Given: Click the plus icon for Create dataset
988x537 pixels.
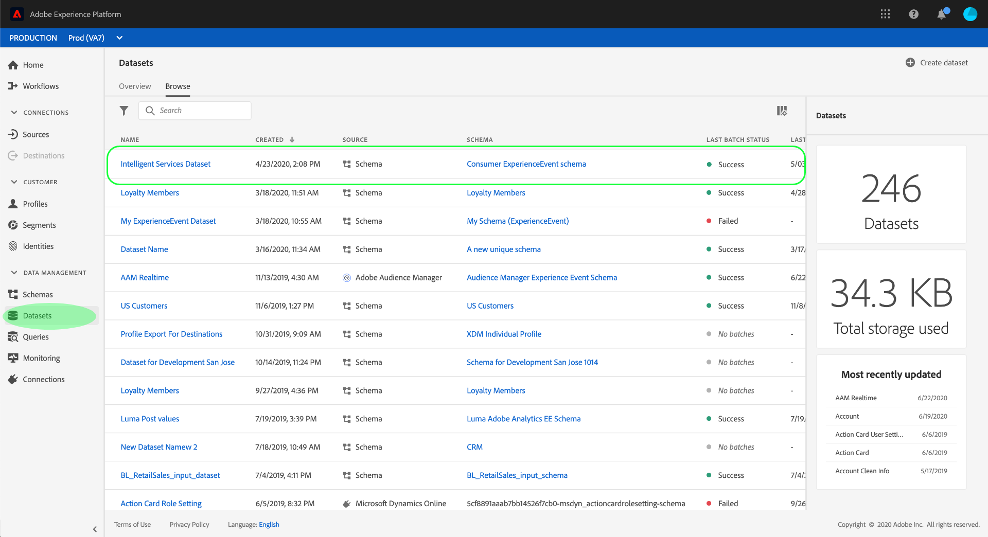Looking at the screenshot, I should click(x=910, y=62).
